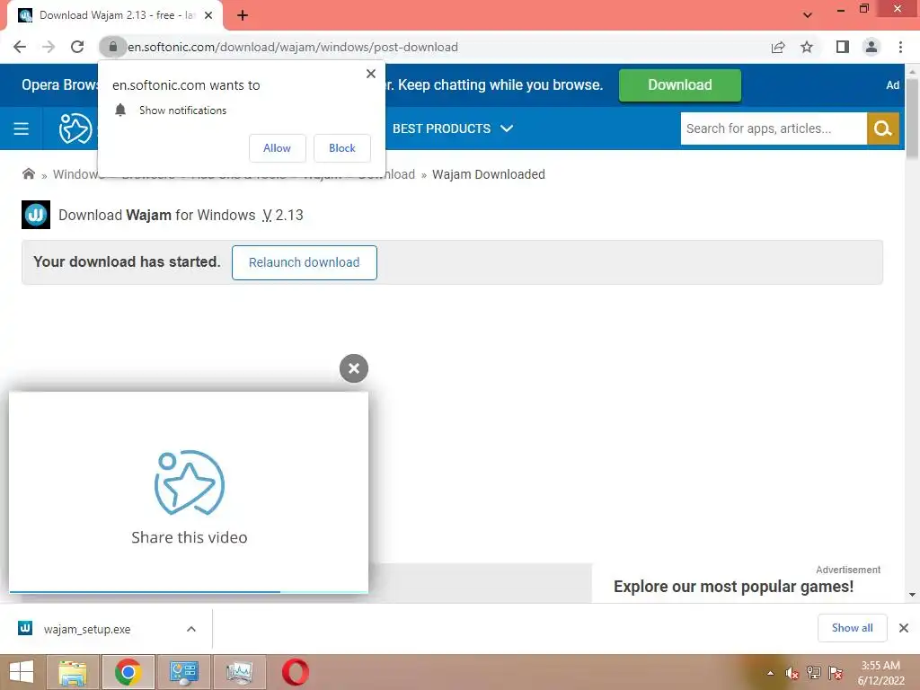920x690 pixels.
Task: Expand wajam_setup.exe download options
Action: [x=191, y=629]
